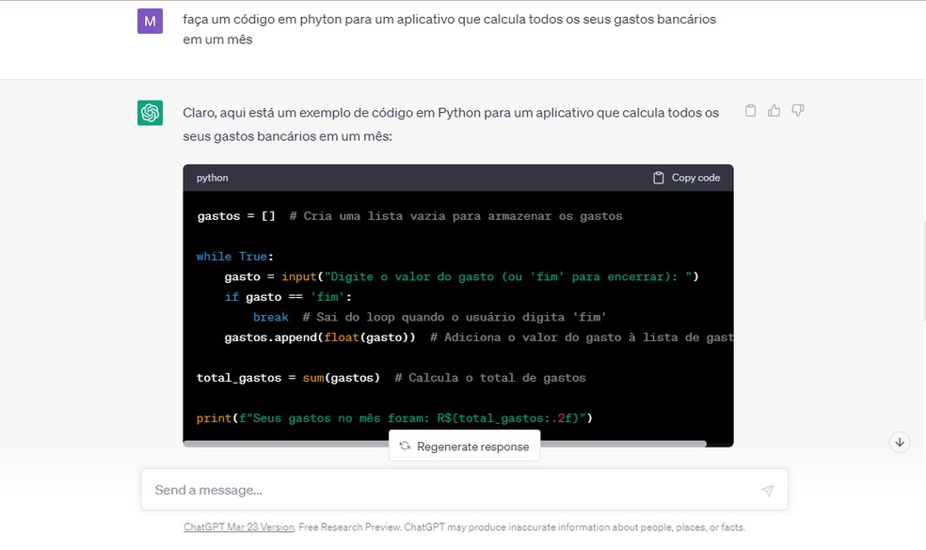The width and height of the screenshot is (926, 550).
Task: Click the thumbs down feedback icon
Action: tap(797, 110)
